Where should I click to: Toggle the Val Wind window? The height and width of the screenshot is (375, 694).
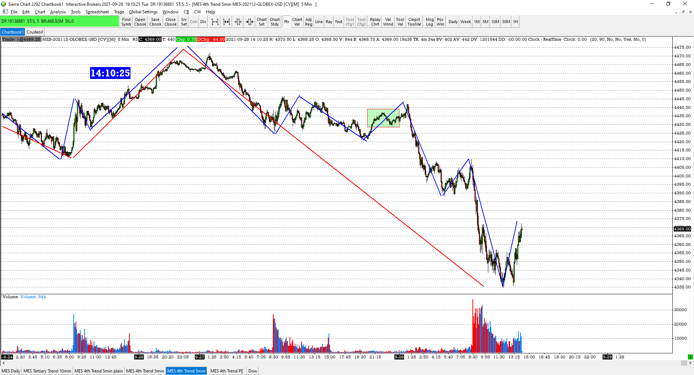pyautogui.click(x=388, y=22)
